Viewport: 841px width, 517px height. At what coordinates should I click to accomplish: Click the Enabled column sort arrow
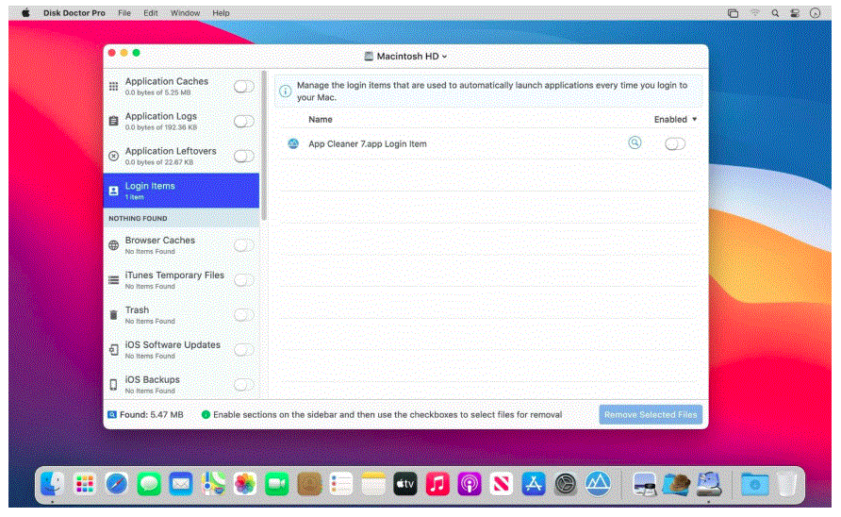[x=695, y=119]
